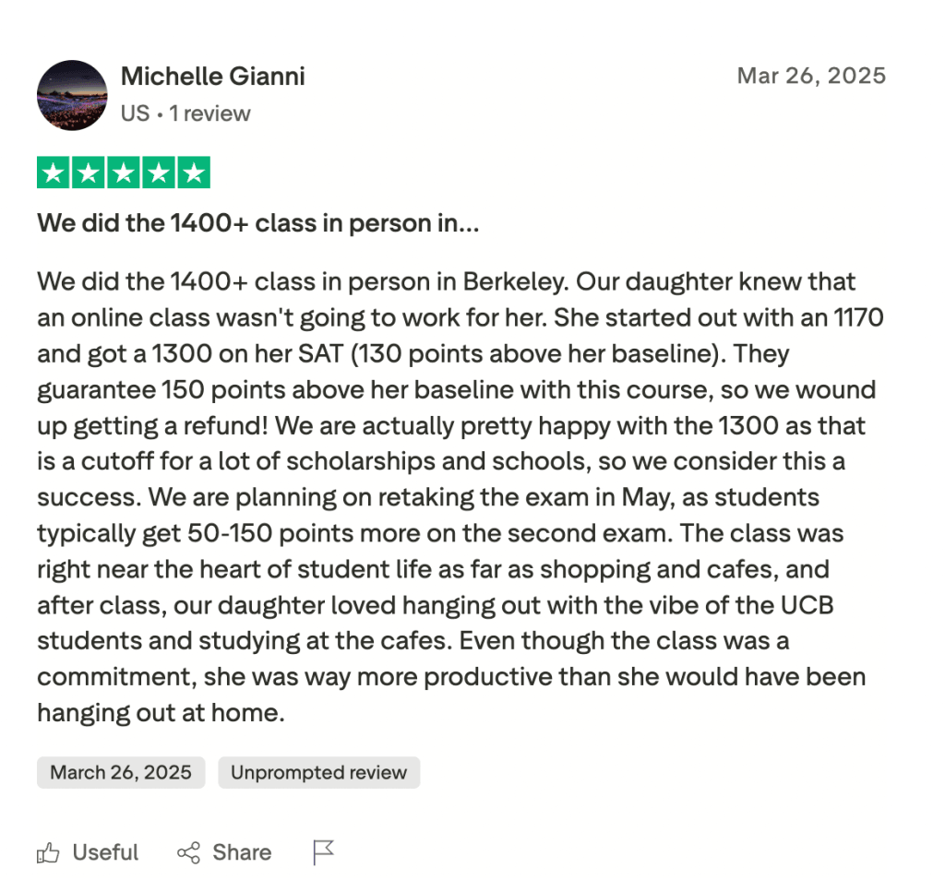This screenshot has width=945, height=880.
Task: Open Michelle Gianni's profile
Action: 212,76
